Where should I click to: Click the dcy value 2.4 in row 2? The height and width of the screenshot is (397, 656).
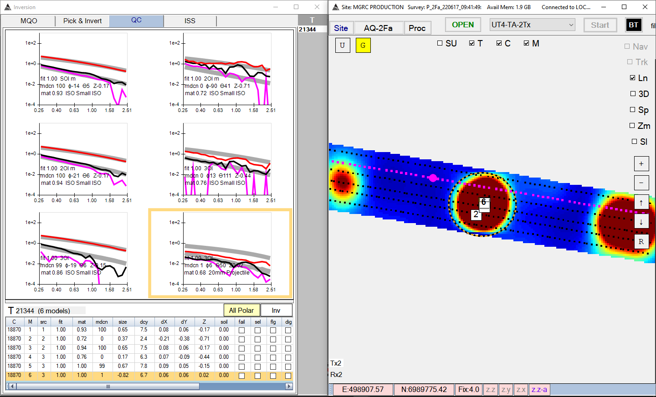point(144,339)
